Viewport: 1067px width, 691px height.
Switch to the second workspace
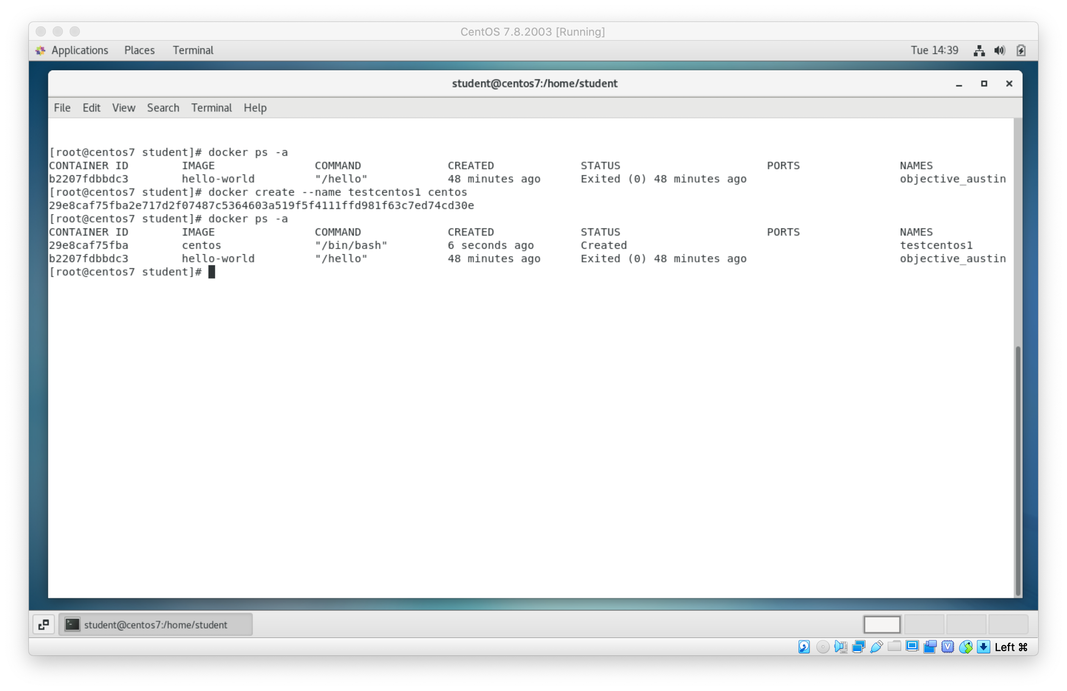923,624
